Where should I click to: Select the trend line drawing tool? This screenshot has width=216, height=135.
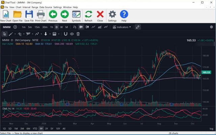(11, 34)
